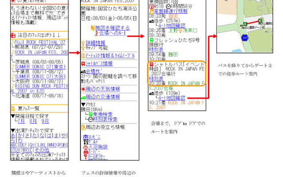
Task: Choose artist index か
Action: tap(20, 135)
